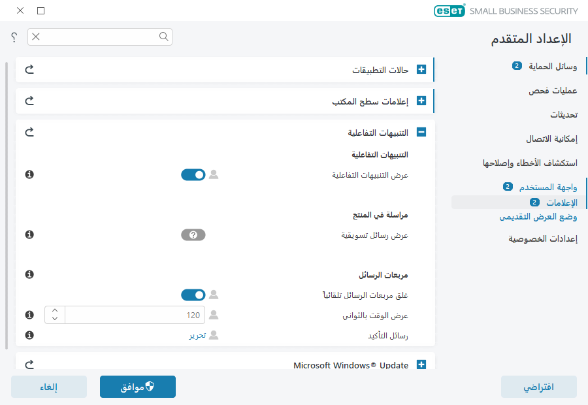The image size is (588, 405).
Task: Click موافق button
Action: (x=138, y=387)
